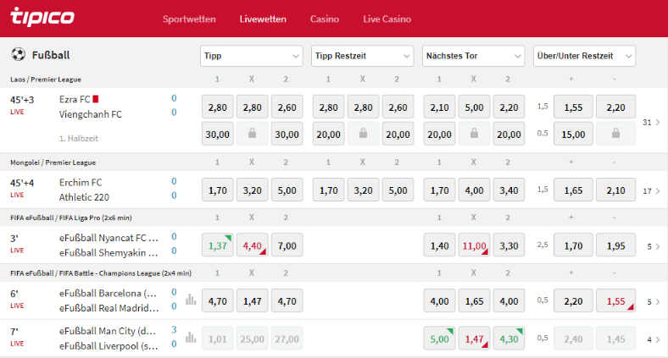Select Nächstes Tor odds 11,00 in Nyancat match
The width and height of the screenshot is (668, 358).
(x=474, y=245)
